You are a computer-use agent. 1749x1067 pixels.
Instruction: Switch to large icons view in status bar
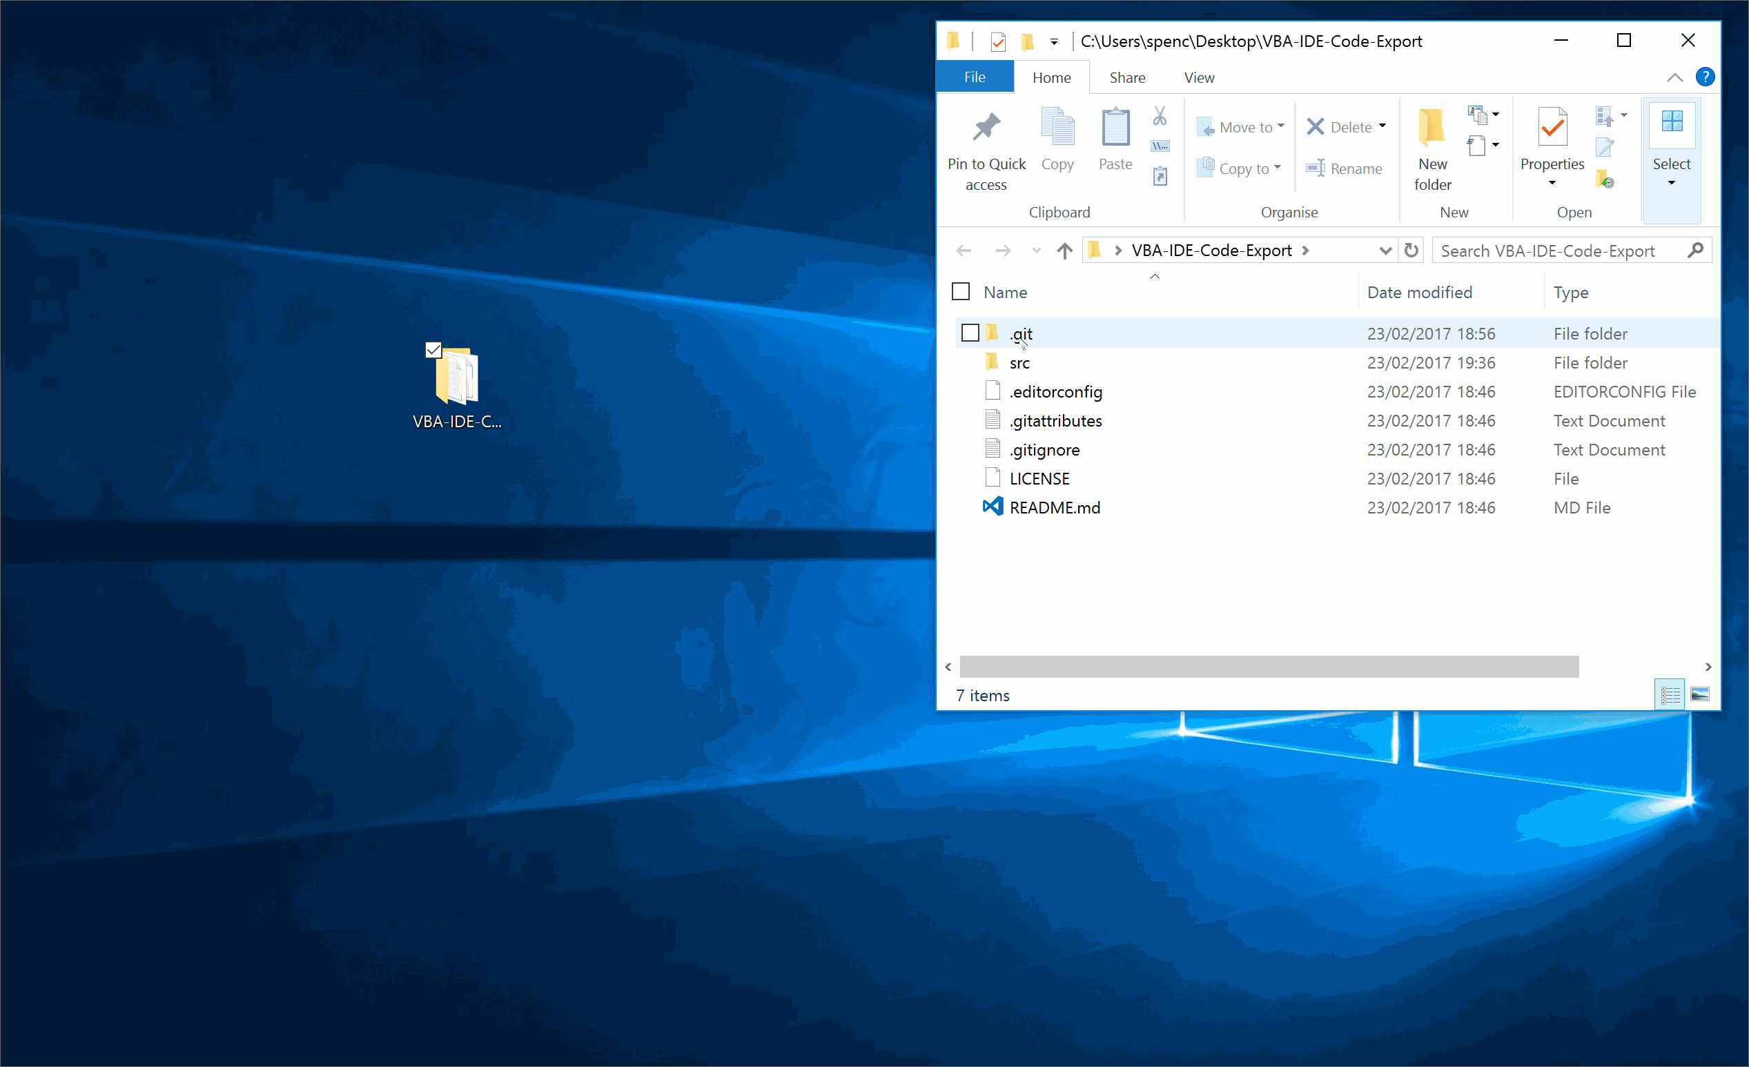coord(1699,694)
